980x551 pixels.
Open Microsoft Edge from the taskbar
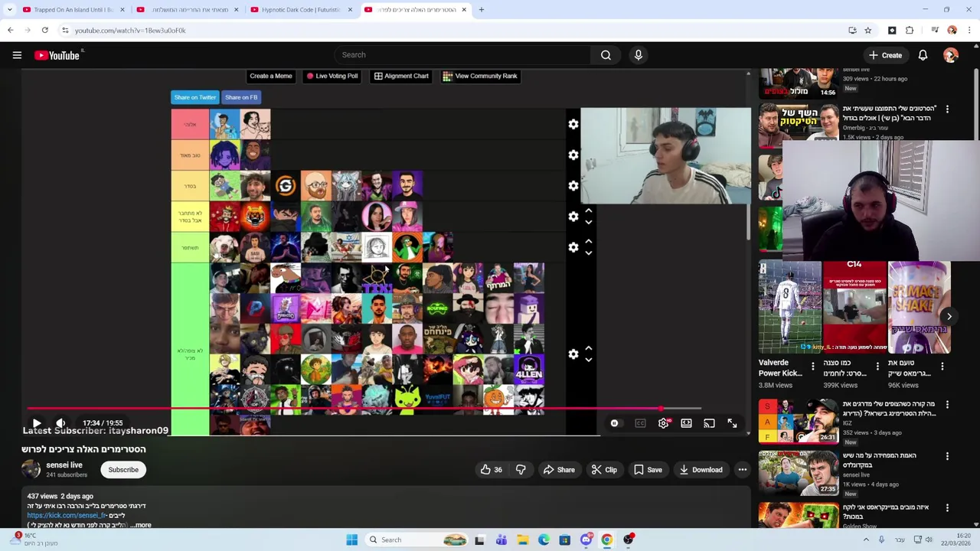point(544,540)
